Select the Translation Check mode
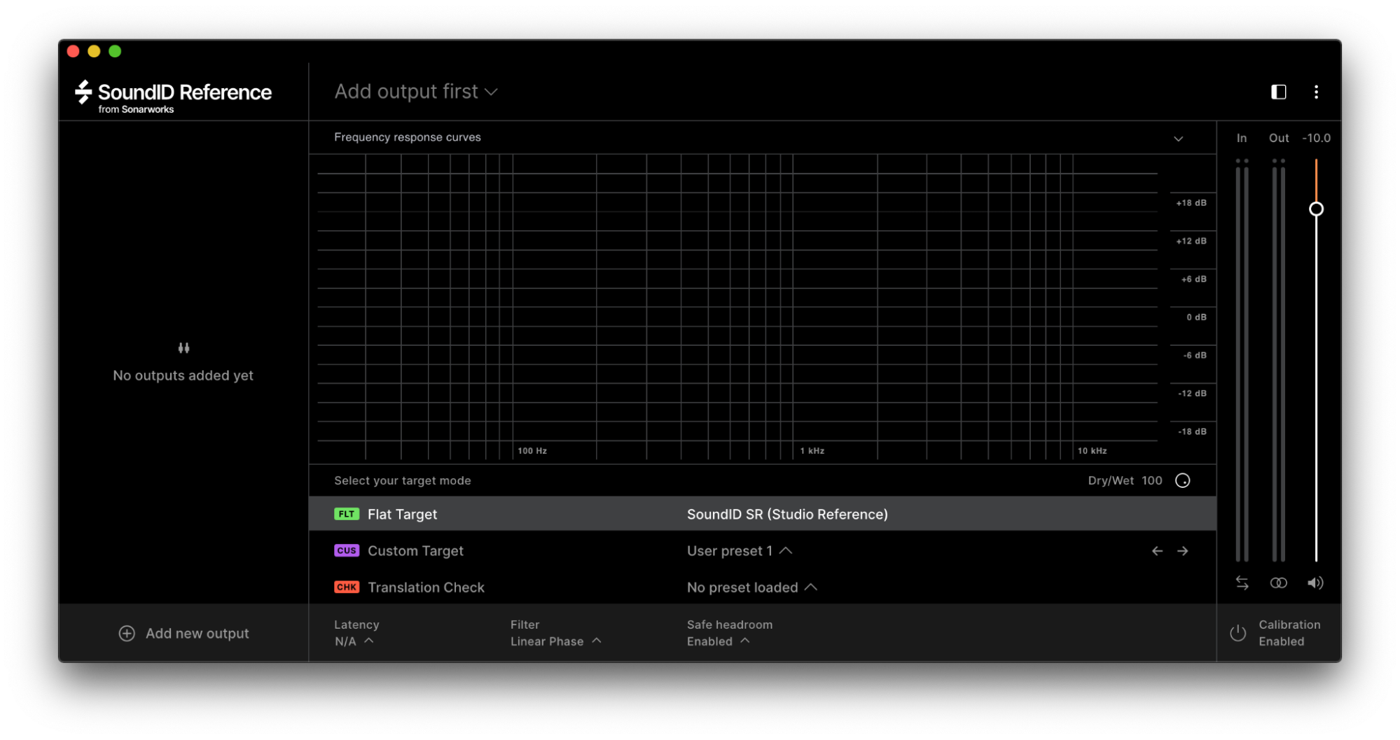This screenshot has height=740, width=1400. click(425, 588)
